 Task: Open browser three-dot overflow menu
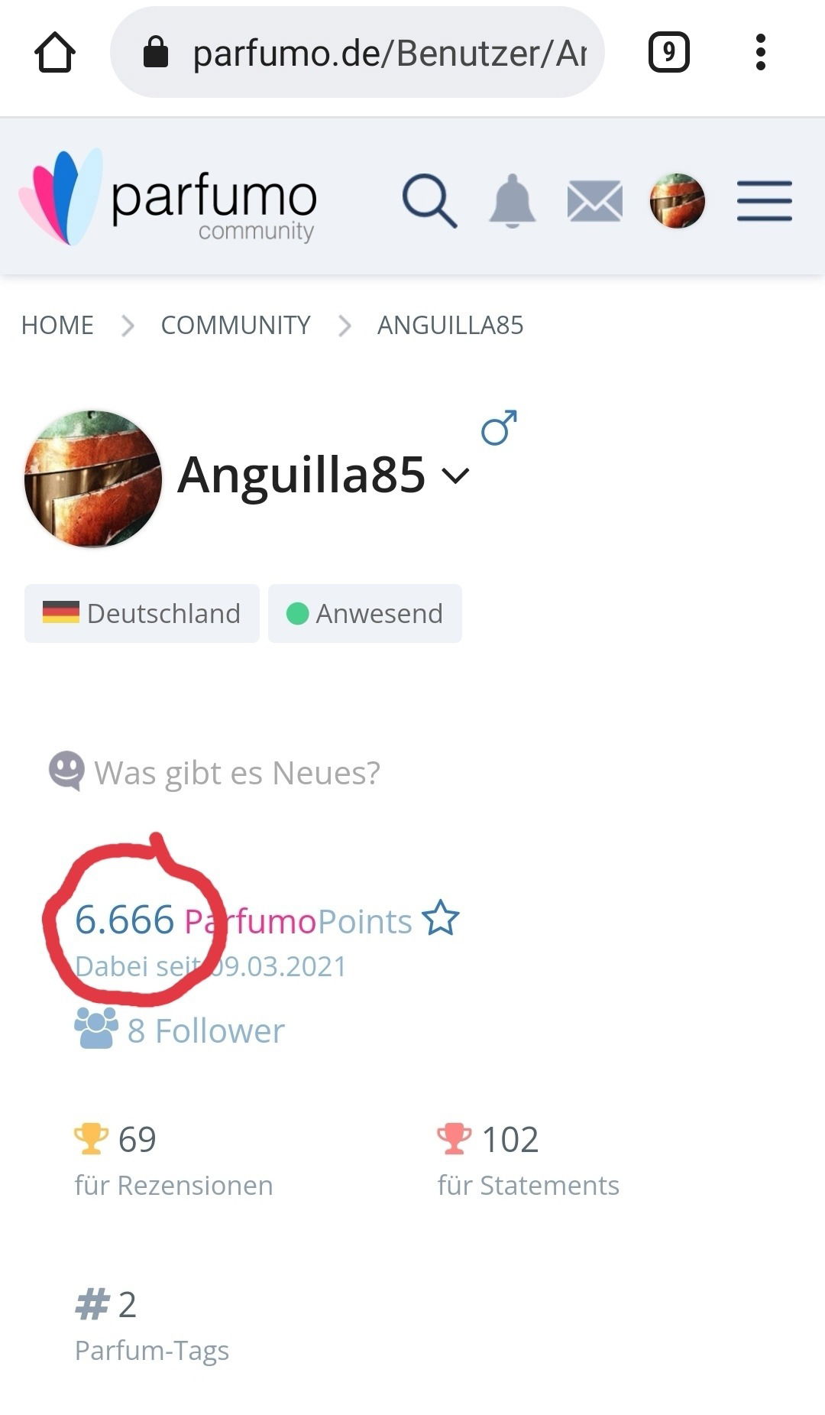pyautogui.click(x=760, y=53)
